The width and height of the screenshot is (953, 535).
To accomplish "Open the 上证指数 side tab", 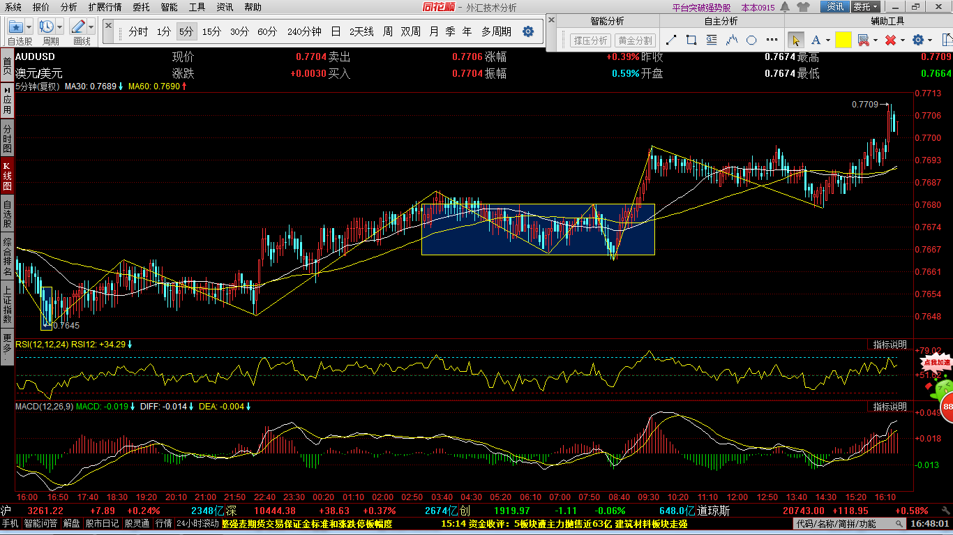I will [x=7, y=303].
